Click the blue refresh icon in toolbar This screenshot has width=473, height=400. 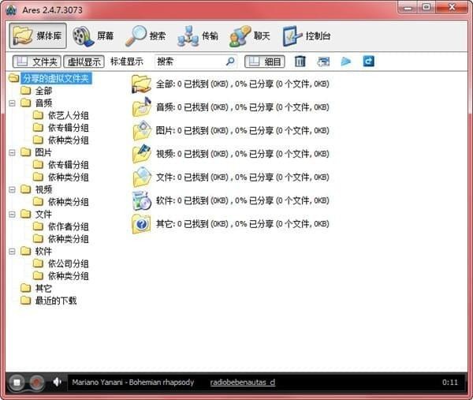pos(368,62)
